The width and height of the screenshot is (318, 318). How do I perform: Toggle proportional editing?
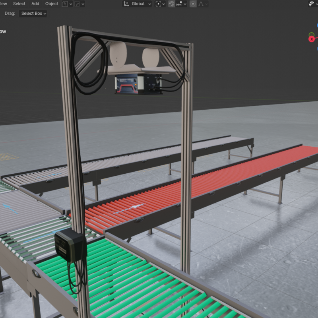tap(193, 4)
